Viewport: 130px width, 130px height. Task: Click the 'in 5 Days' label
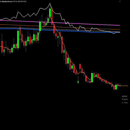tap(125, 103)
